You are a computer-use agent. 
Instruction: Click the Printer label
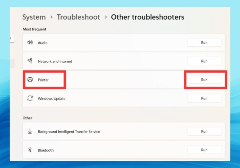(43, 80)
